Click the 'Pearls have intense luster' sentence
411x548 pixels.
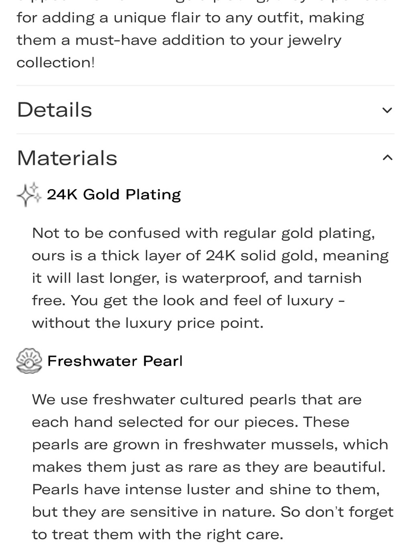(206, 490)
